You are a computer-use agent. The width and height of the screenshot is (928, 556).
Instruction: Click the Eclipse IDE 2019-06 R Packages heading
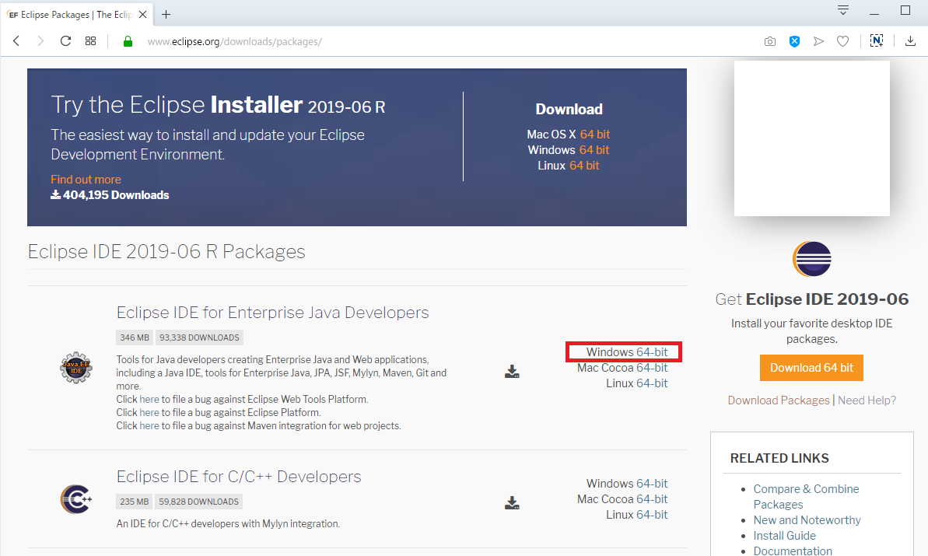(x=167, y=251)
